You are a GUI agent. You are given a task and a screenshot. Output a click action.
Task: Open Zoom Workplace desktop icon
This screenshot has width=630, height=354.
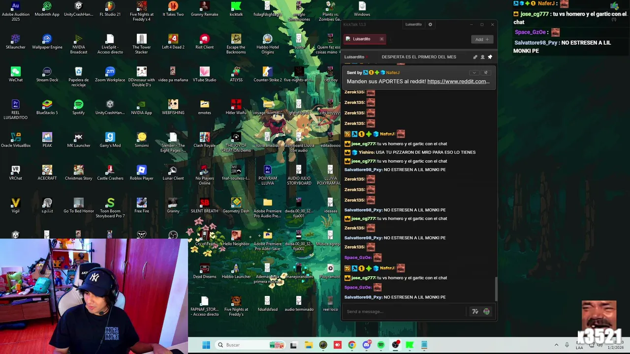pyautogui.click(x=110, y=75)
